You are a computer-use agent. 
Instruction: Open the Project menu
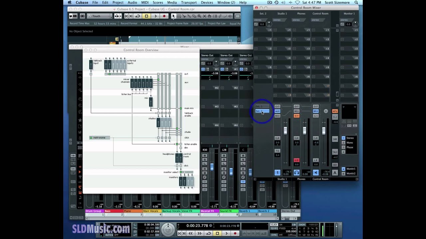[x=118, y=2]
